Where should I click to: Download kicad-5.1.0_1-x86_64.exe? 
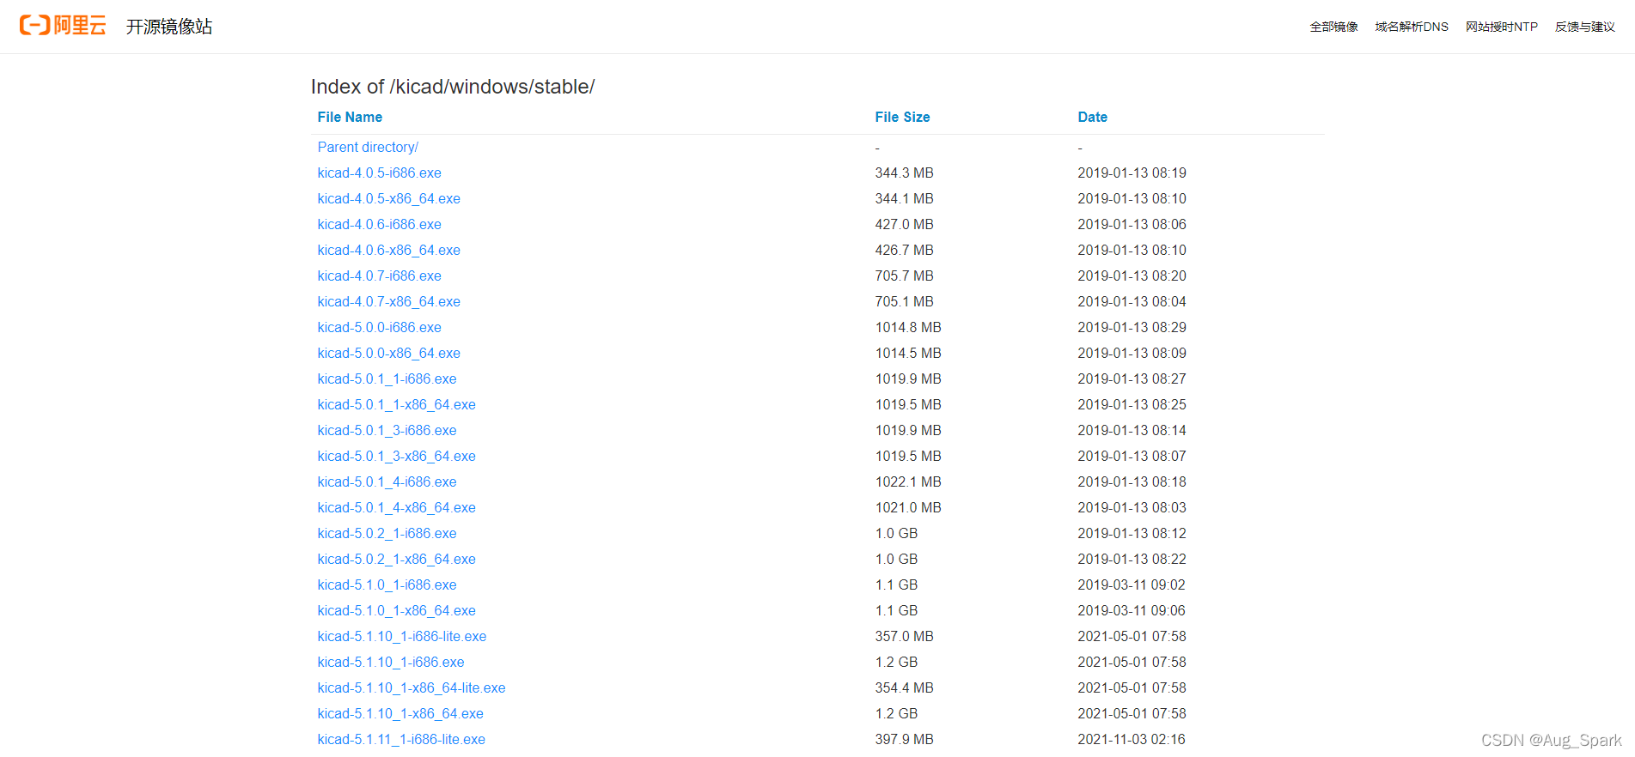click(x=396, y=610)
